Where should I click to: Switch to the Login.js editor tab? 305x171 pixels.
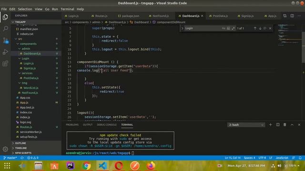tap(73, 16)
